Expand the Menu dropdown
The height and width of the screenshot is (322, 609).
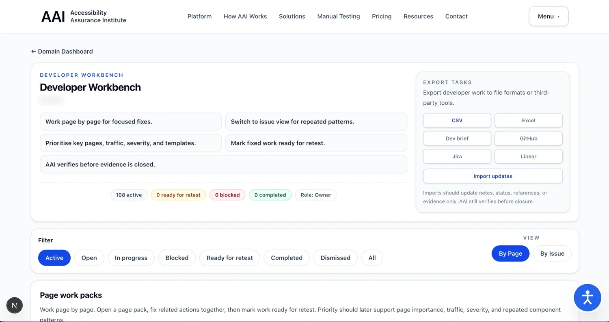click(x=549, y=16)
